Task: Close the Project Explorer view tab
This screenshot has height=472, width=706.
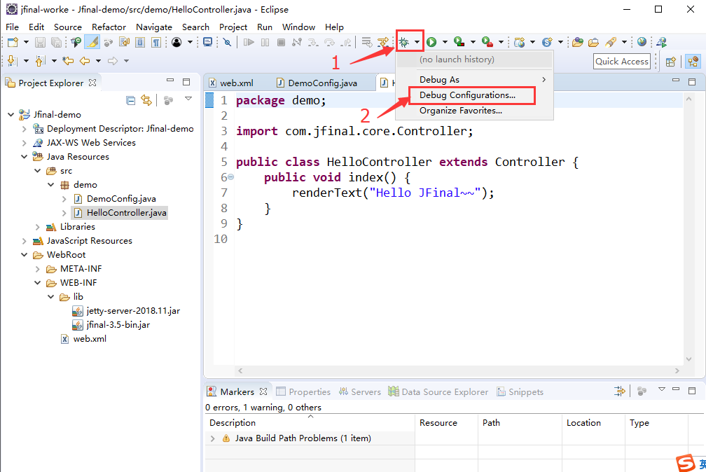Action: 92,83
